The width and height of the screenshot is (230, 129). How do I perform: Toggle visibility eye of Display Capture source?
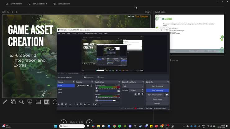tap(88, 86)
